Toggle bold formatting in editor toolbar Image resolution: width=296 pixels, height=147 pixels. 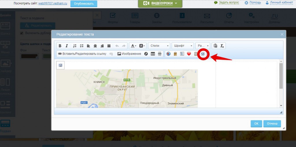[x=60, y=46]
